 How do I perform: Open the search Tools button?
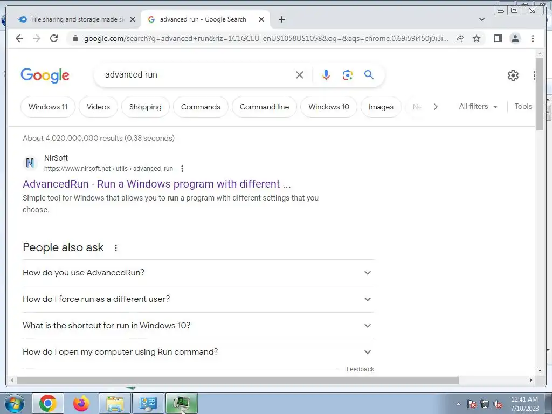[523, 106]
